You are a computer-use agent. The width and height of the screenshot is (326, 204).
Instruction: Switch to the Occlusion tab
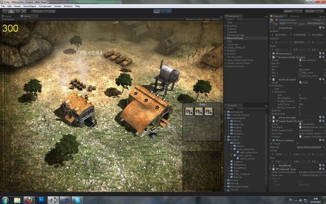[295, 16]
